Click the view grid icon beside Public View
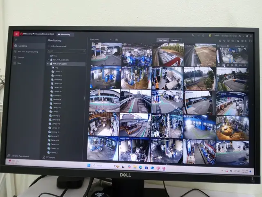Screen dimensions: 262x197 pyautogui.click(x=116, y=40)
